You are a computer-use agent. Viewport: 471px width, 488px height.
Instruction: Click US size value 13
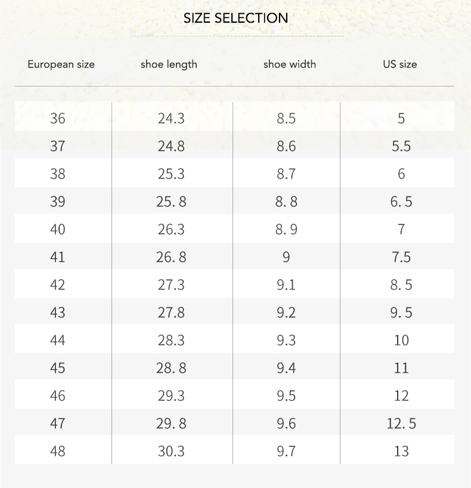[x=401, y=451]
